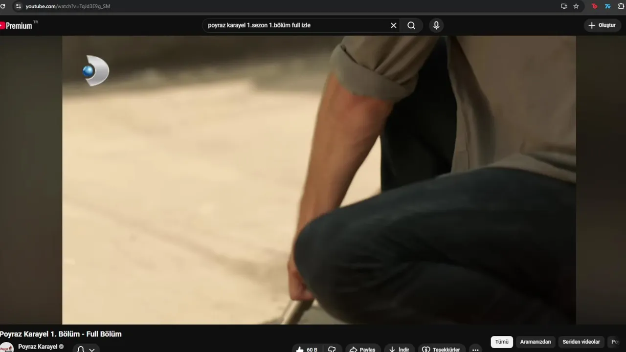This screenshot has height=352, width=626.
Task: Click the Teşekkürler thanks button
Action: pyautogui.click(x=441, y=349)
